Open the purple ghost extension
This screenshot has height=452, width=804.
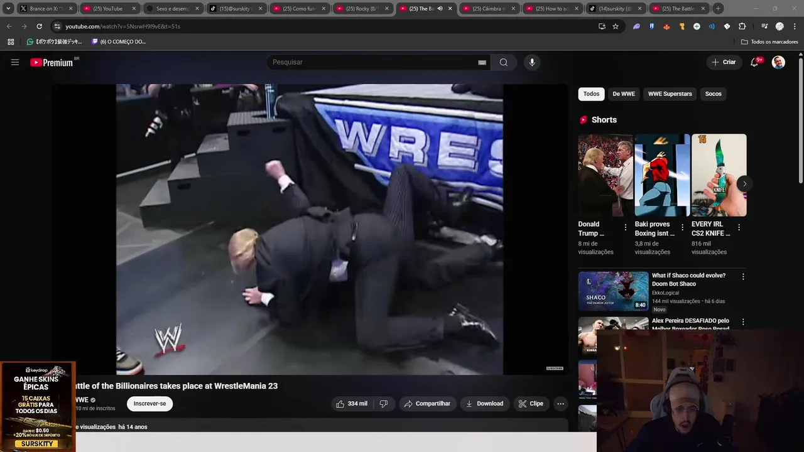pos(637,26)
